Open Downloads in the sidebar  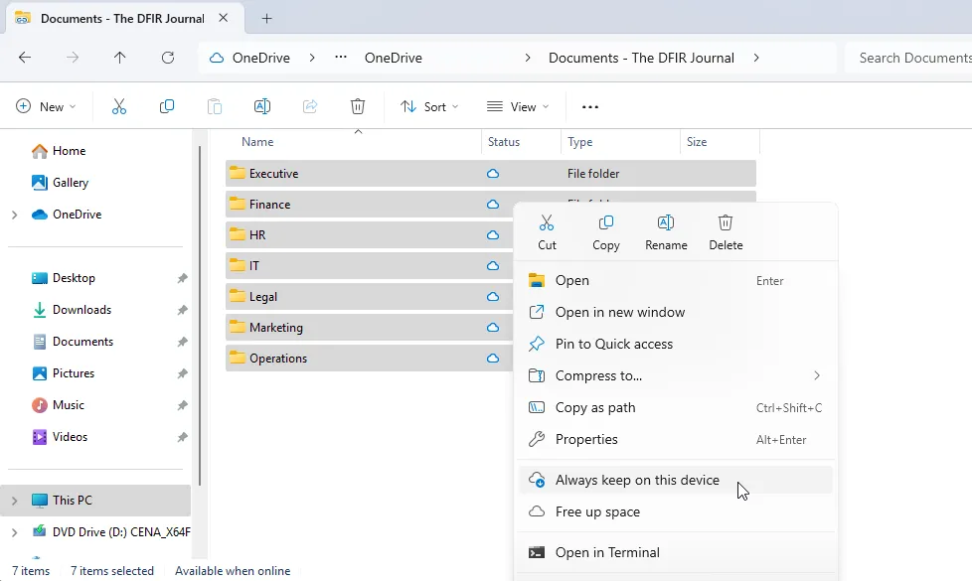(x=81, y=310)
